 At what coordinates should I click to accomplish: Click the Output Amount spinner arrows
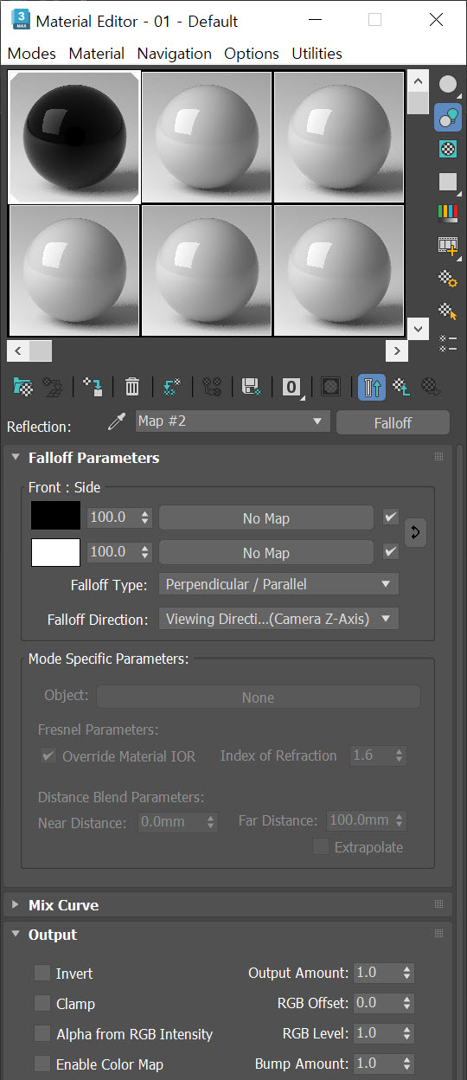(407, 973)
